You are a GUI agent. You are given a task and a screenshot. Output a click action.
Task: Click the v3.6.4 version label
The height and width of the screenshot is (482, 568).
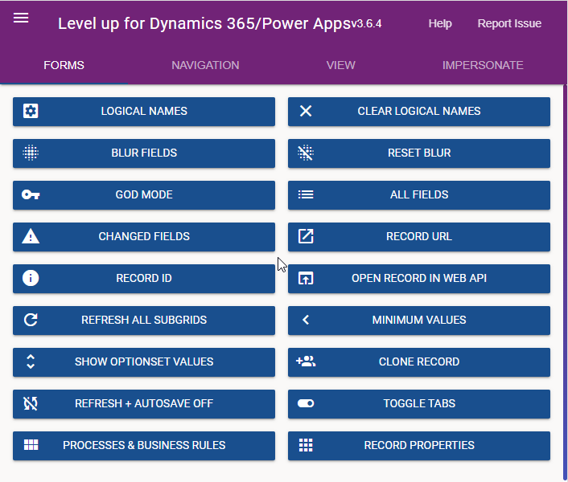[x=367, y=24]
